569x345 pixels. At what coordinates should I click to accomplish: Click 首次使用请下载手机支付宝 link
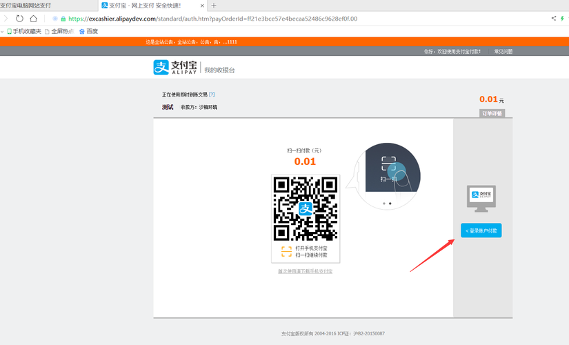305,271
